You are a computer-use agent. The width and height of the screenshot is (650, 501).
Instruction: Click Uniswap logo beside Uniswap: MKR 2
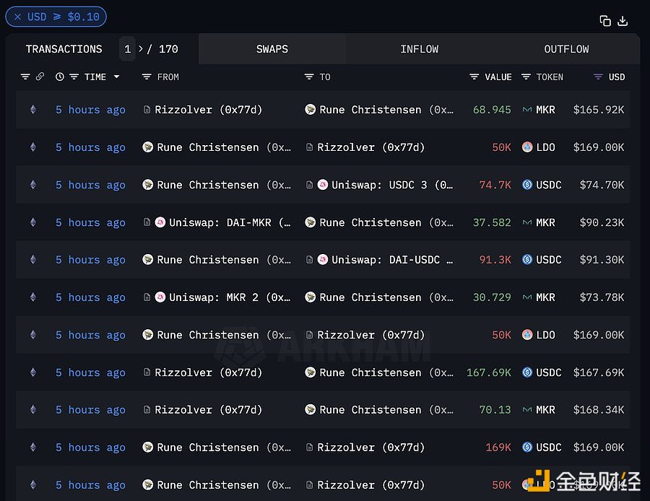[x=160, y=297]
